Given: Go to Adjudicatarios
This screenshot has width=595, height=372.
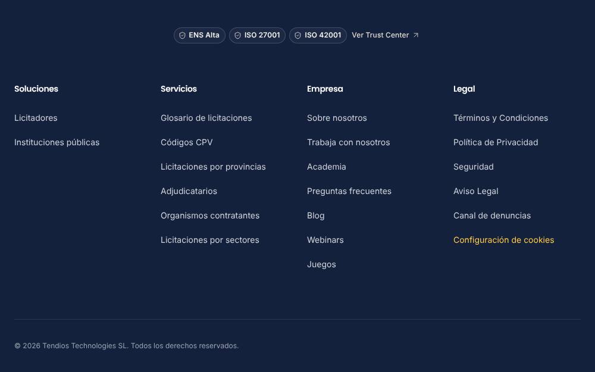Looking at the screenshot, I should coord(189,191).
